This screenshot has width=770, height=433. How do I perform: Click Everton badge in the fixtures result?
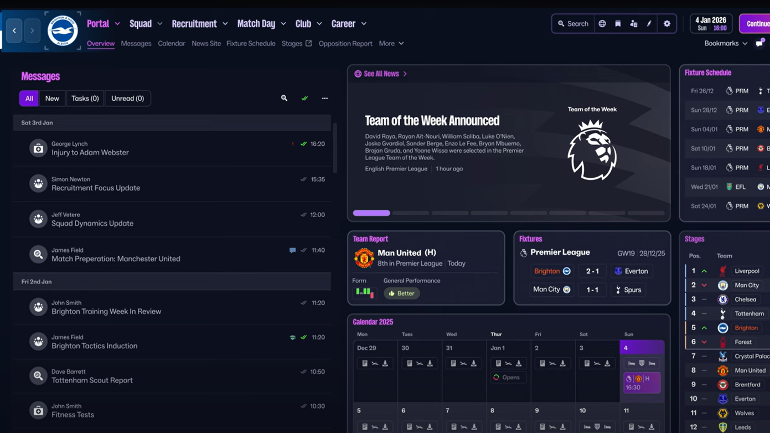pos(618,271)
